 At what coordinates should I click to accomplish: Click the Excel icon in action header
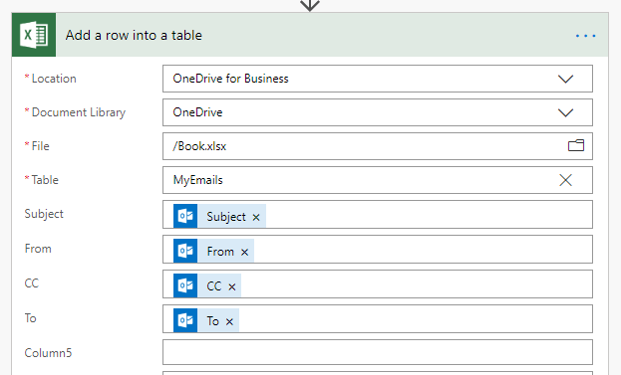click(x=34, y=35)
